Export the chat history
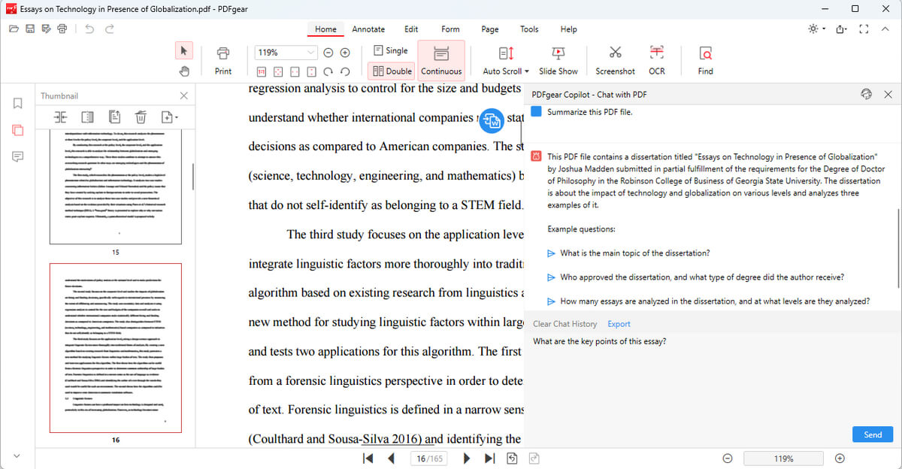Screen dimensions: 902x469 (619, 323)
